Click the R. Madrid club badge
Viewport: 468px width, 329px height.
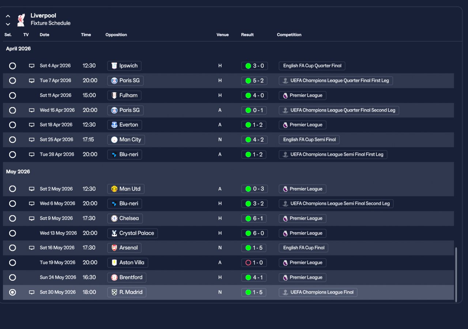pyautogui.click(x=114, y=292)
